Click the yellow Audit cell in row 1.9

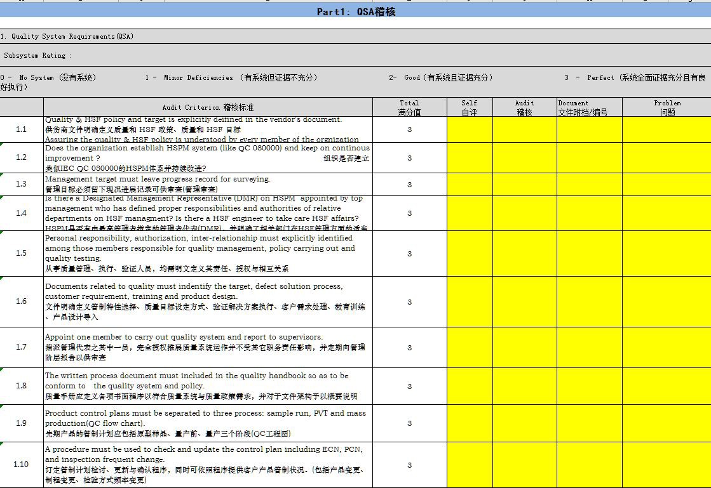click(524, 423)
